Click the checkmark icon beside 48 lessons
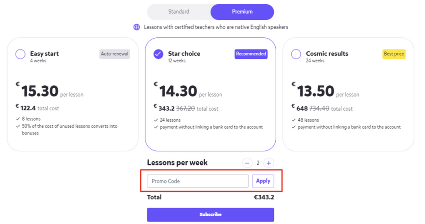 pyautogui.click(x=294, y=120)
